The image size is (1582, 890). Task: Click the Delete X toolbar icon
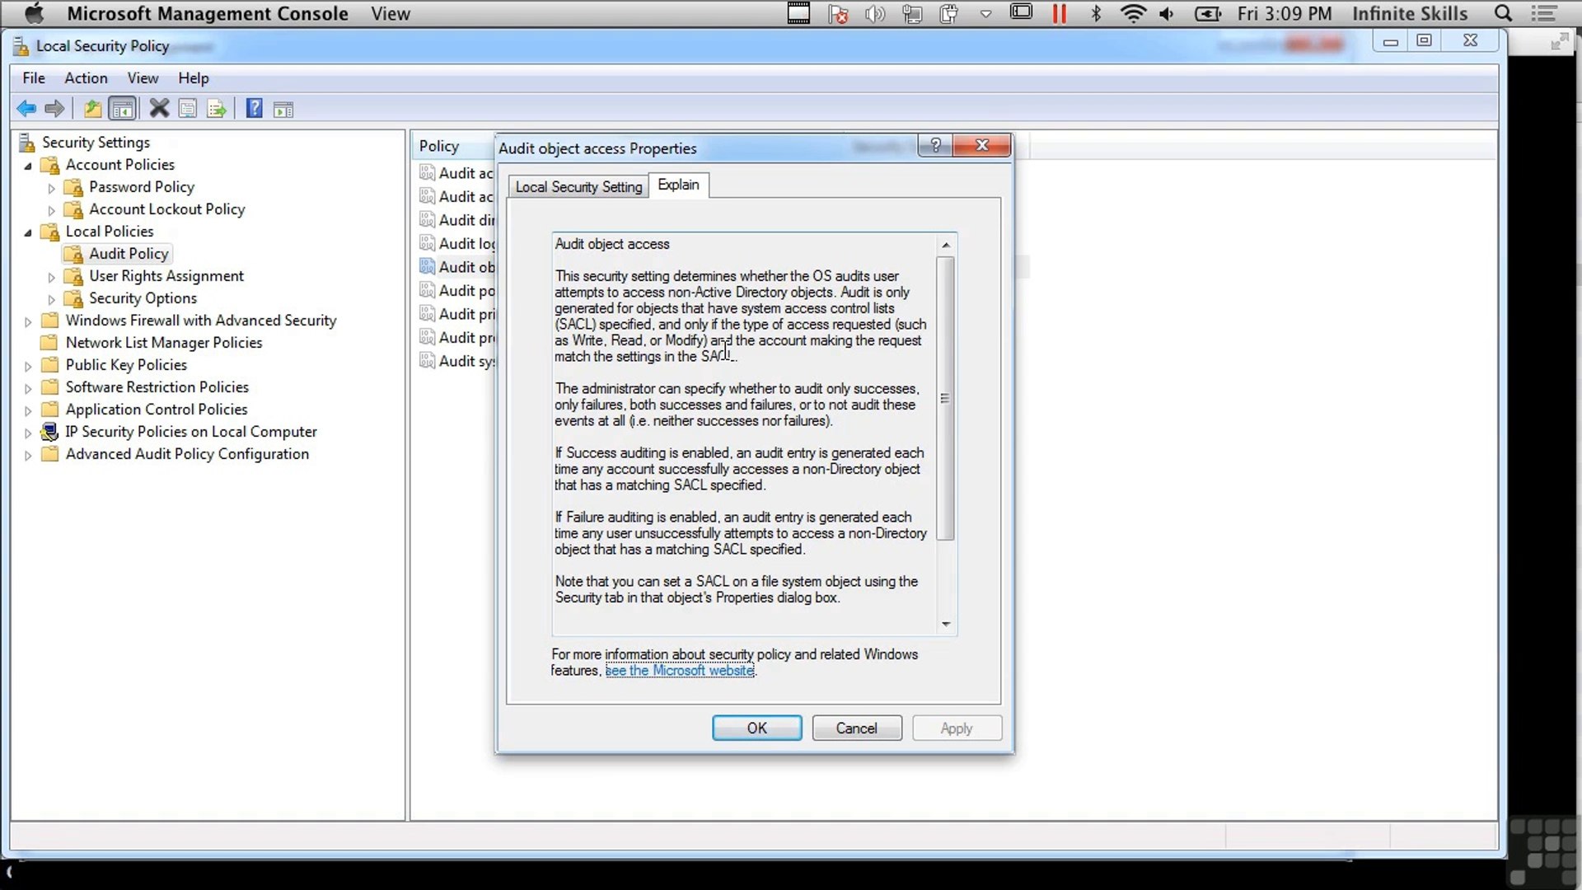[x=159, y=109]
